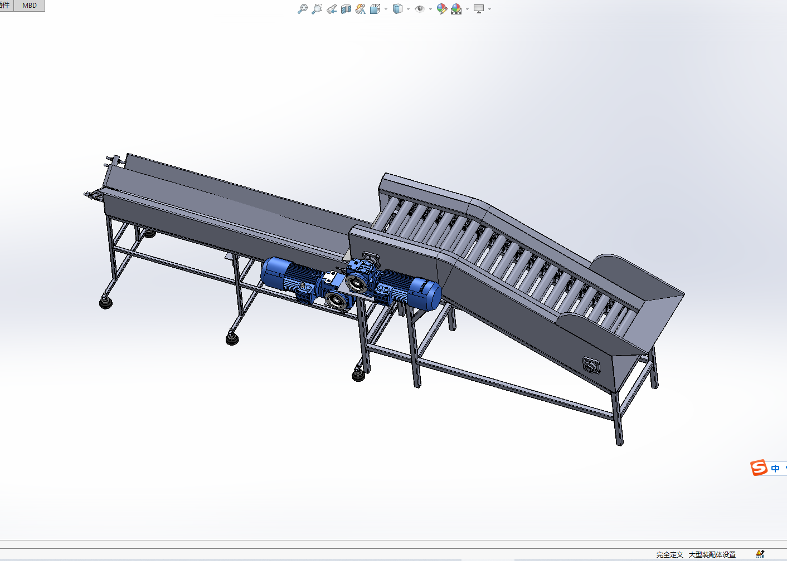Click the Previous View icon

332,9
